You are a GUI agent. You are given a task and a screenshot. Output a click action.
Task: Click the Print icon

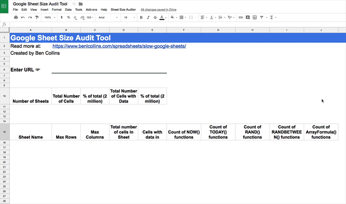[x=16, y=18]
